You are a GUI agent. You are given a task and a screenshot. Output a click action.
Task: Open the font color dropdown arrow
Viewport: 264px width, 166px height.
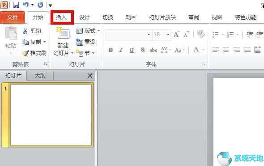(204, 50)
